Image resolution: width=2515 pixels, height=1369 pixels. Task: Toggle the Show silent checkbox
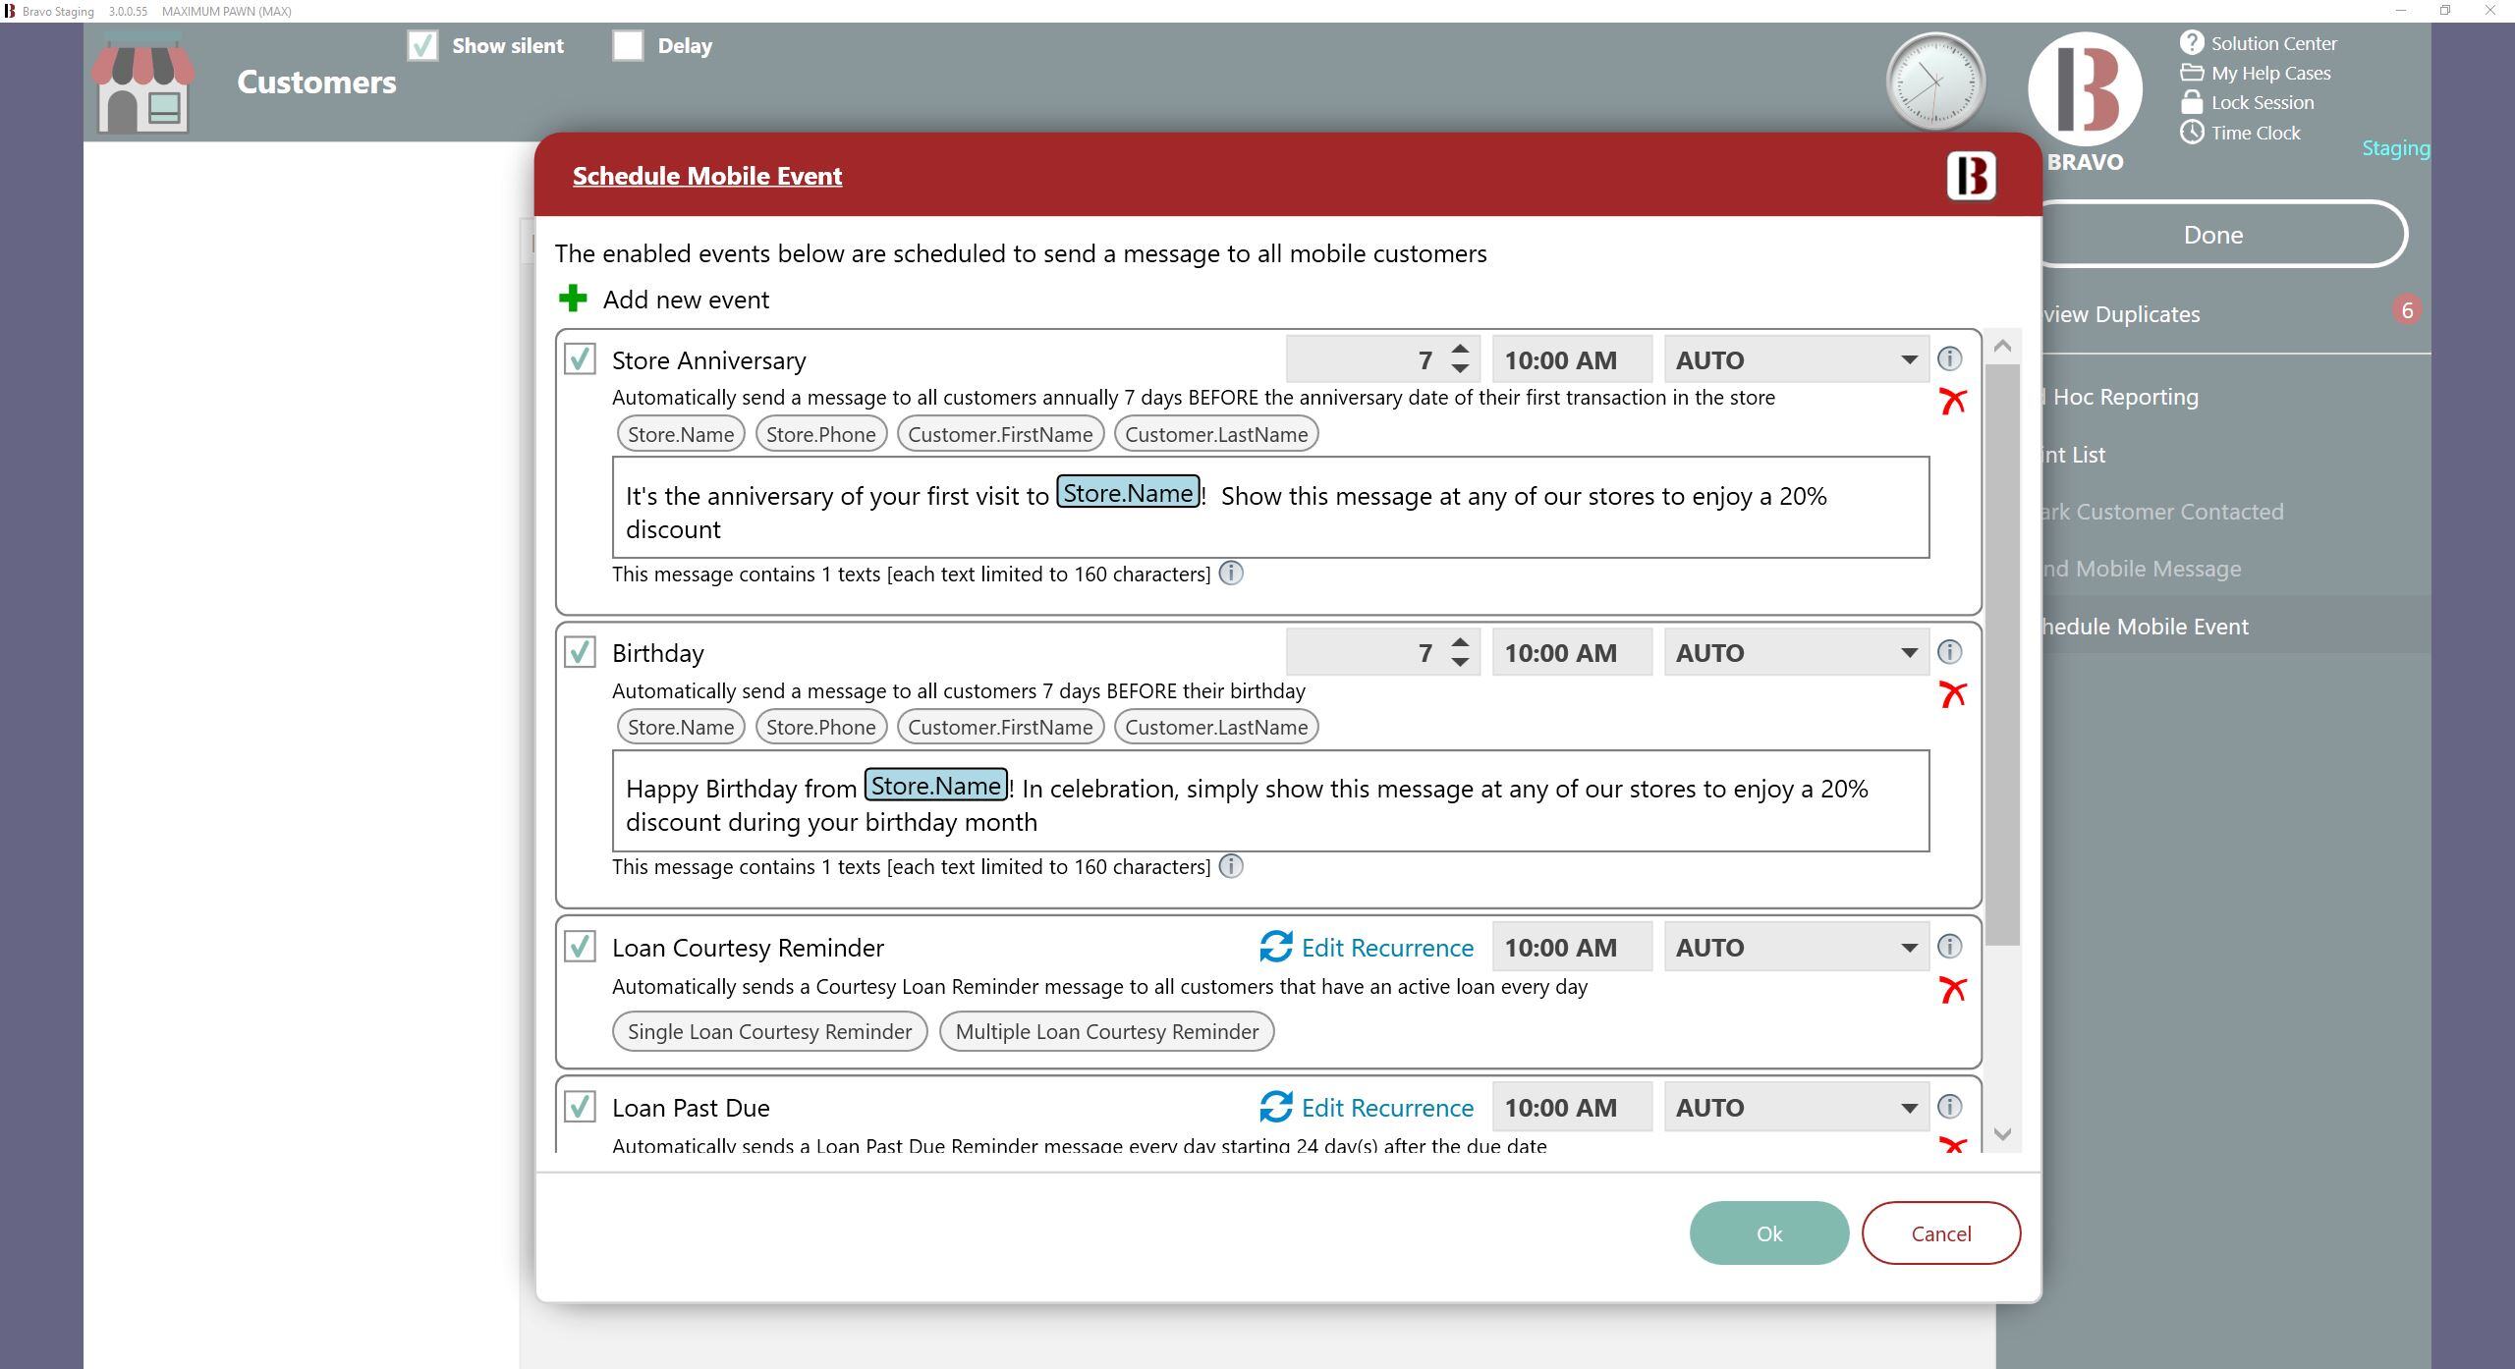coord(422,45)
